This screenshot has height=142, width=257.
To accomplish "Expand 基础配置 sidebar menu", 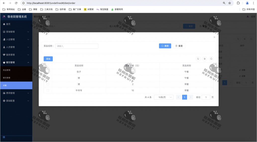I will [16, 101].
